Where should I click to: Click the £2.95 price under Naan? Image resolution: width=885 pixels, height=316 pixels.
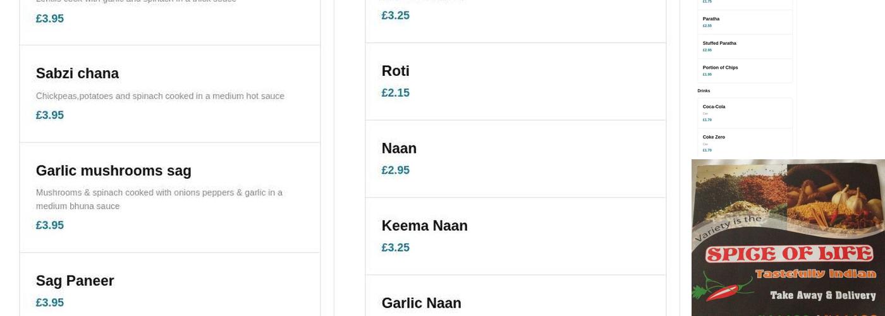pos(395,171)
